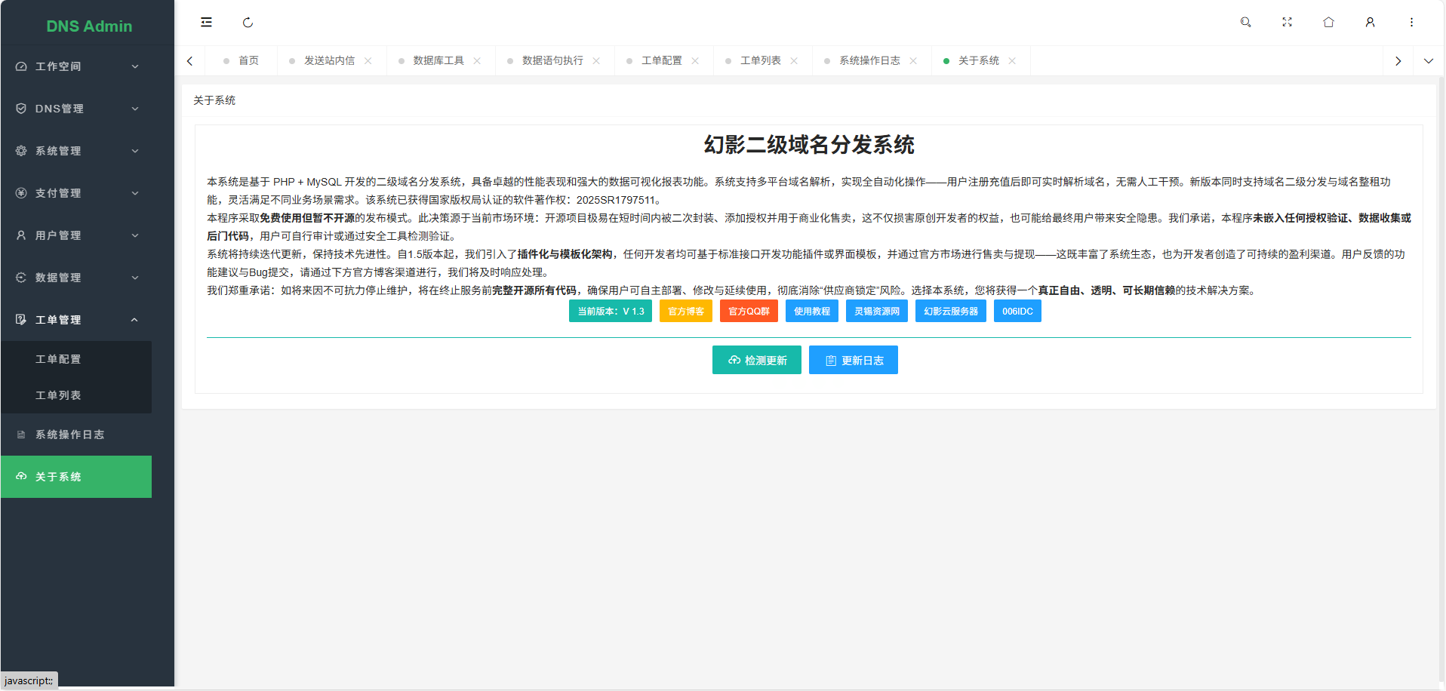Open more options via vertical dots icon
1446x691 pixels.
(x=1411, y=22)
